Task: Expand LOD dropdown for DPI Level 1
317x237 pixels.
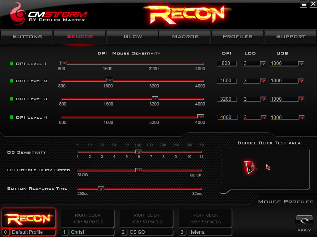Action: [263, 63]
